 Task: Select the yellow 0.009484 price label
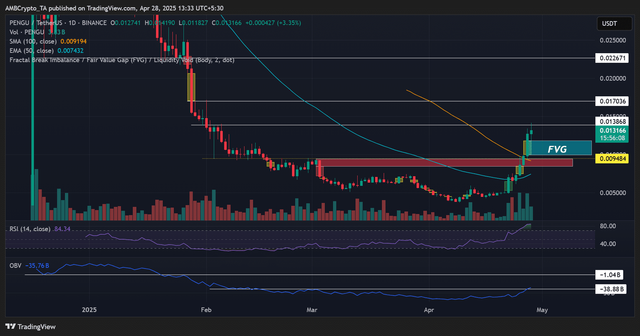(x=612, y=159)
